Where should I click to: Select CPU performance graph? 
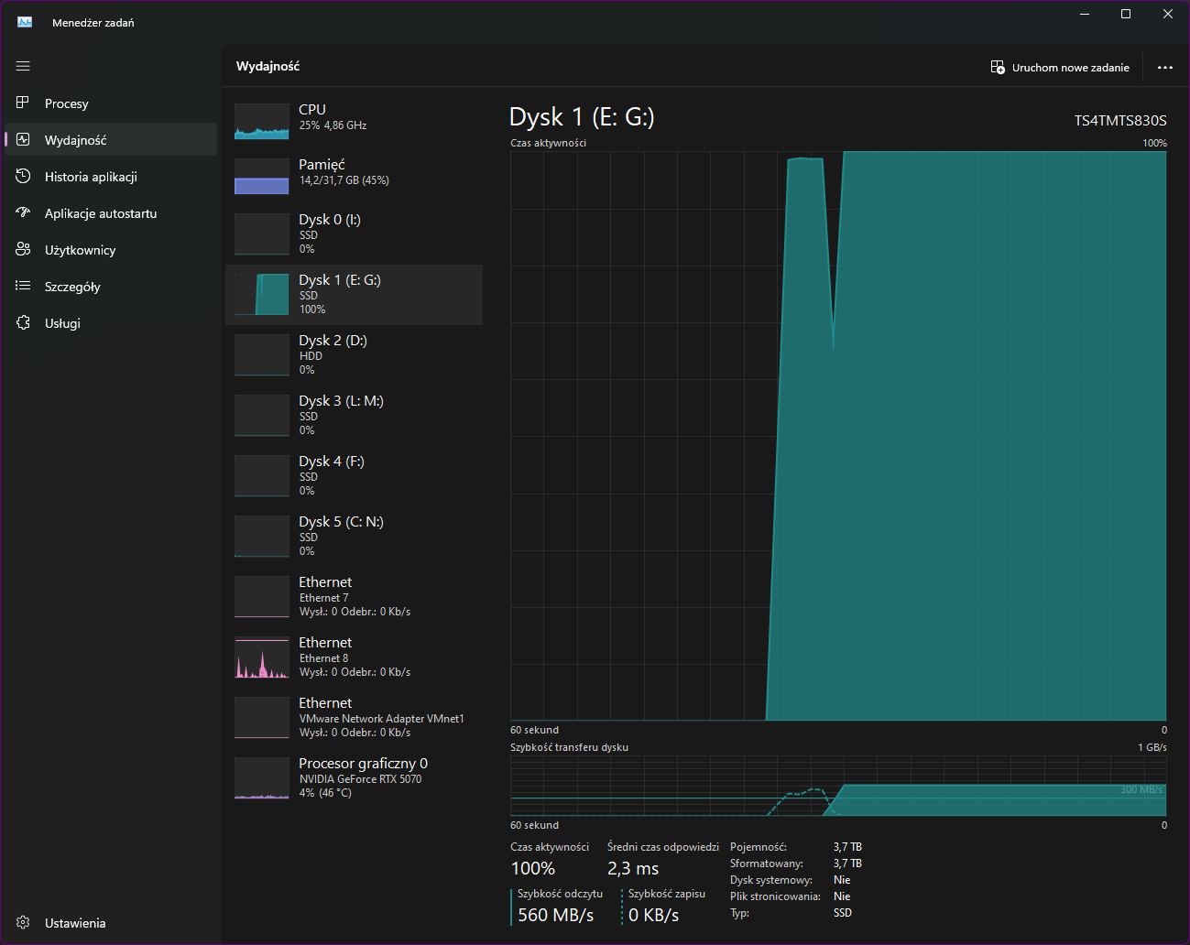[354, 120]
